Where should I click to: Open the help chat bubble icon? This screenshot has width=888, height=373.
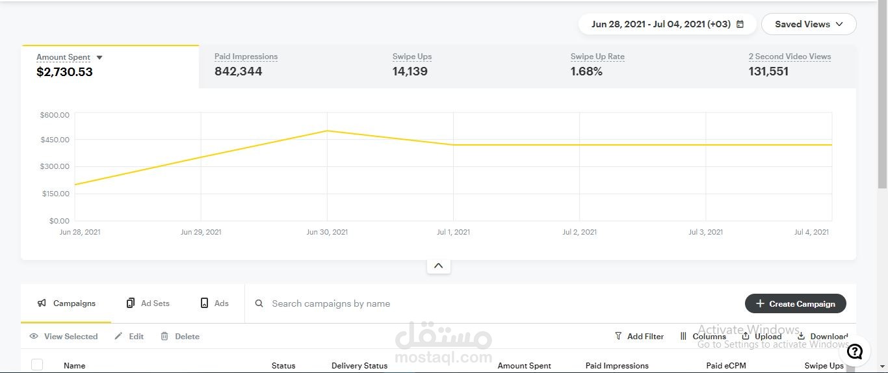click(855, 352)
